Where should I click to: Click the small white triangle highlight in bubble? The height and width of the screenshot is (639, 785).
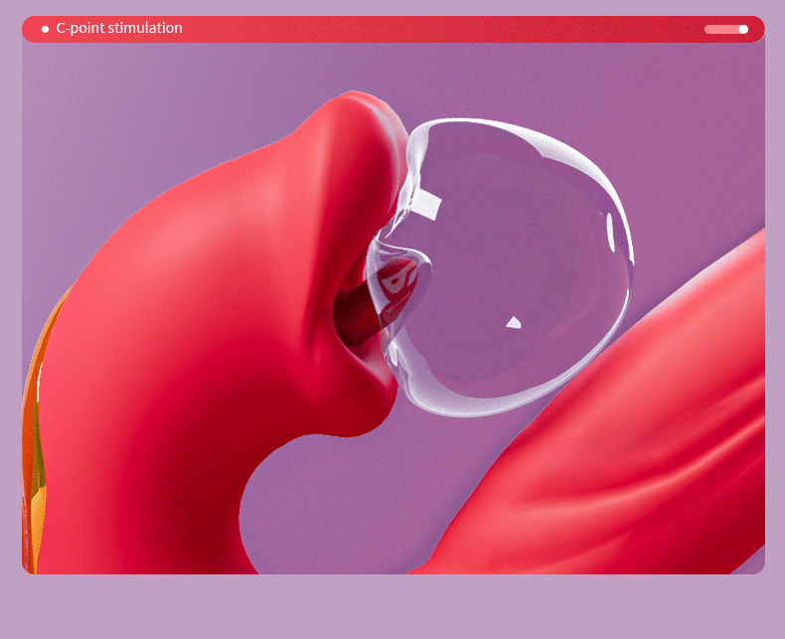click(x=513, y=322)
